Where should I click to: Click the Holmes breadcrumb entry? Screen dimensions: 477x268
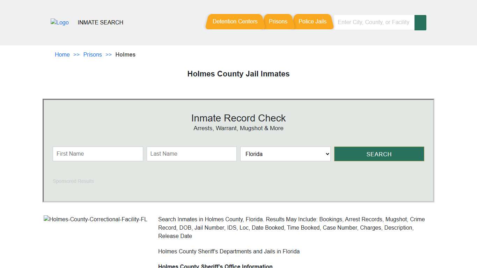click(125, 54)
